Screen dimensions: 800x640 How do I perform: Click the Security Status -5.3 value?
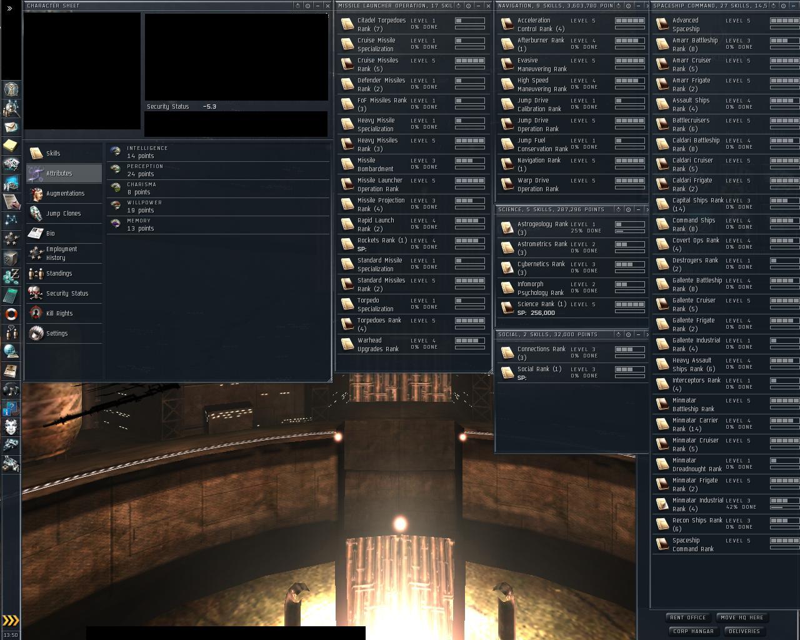(x=210, y=106)
